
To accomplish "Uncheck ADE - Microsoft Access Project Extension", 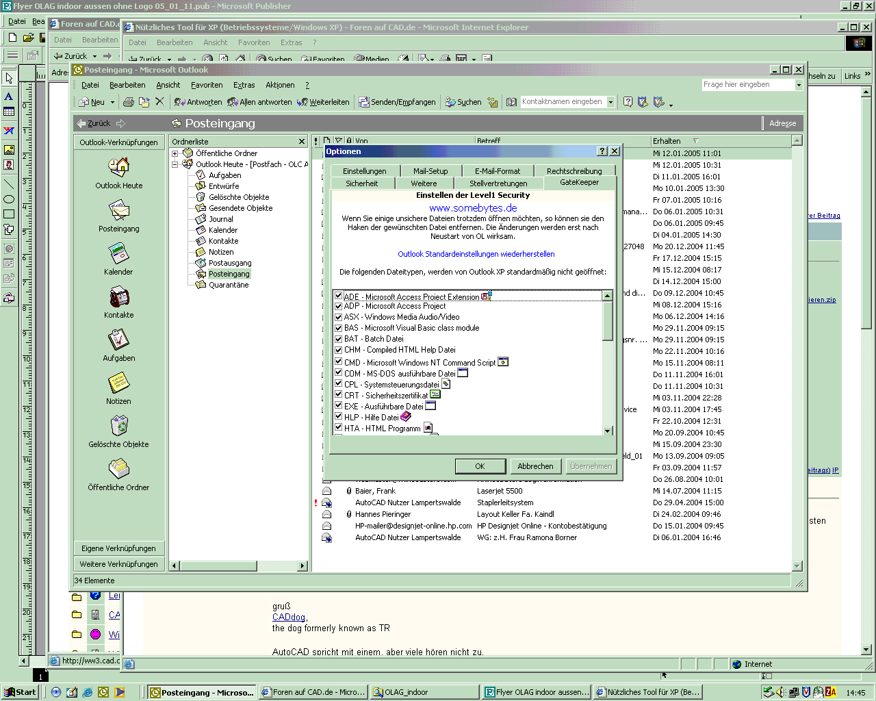I will pos(338,296).
